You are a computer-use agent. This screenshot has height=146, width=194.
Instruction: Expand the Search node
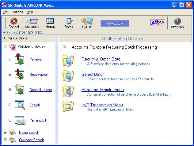(10, 105)
